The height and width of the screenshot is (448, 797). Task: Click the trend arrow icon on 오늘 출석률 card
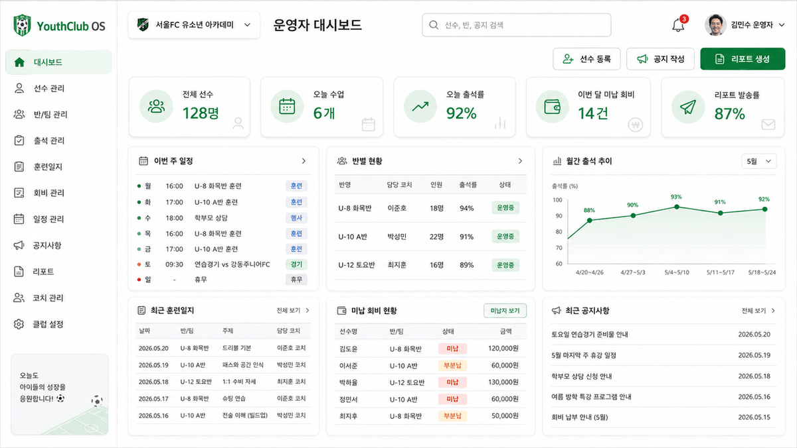[420, 107]
